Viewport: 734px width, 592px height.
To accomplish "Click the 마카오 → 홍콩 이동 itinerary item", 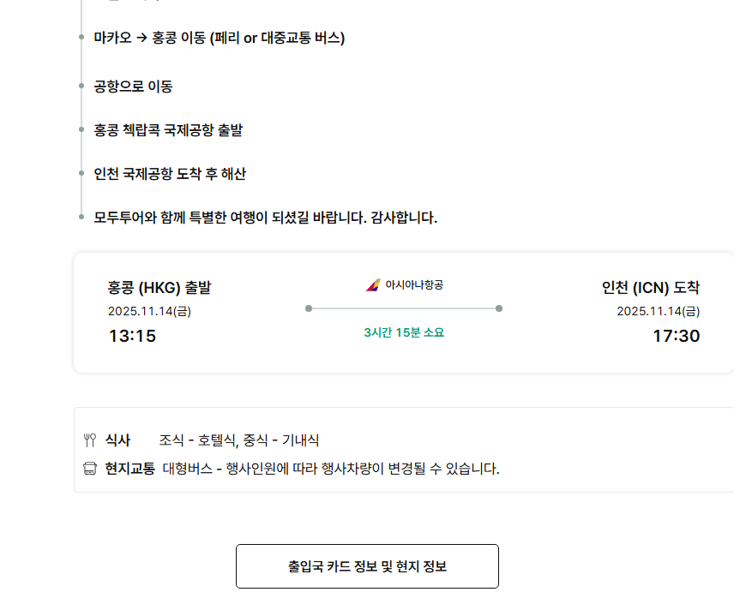I will tap(219, 38).
